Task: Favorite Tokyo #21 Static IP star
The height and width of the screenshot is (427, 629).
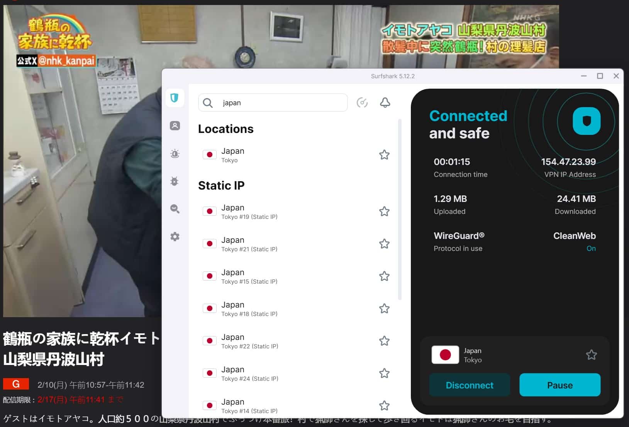Action: pos(384,244)
